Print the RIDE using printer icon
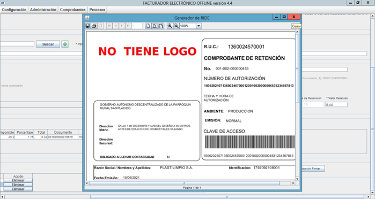Viewport: 375px width, 199px height. pyautogui.click(x=94, y=26)
